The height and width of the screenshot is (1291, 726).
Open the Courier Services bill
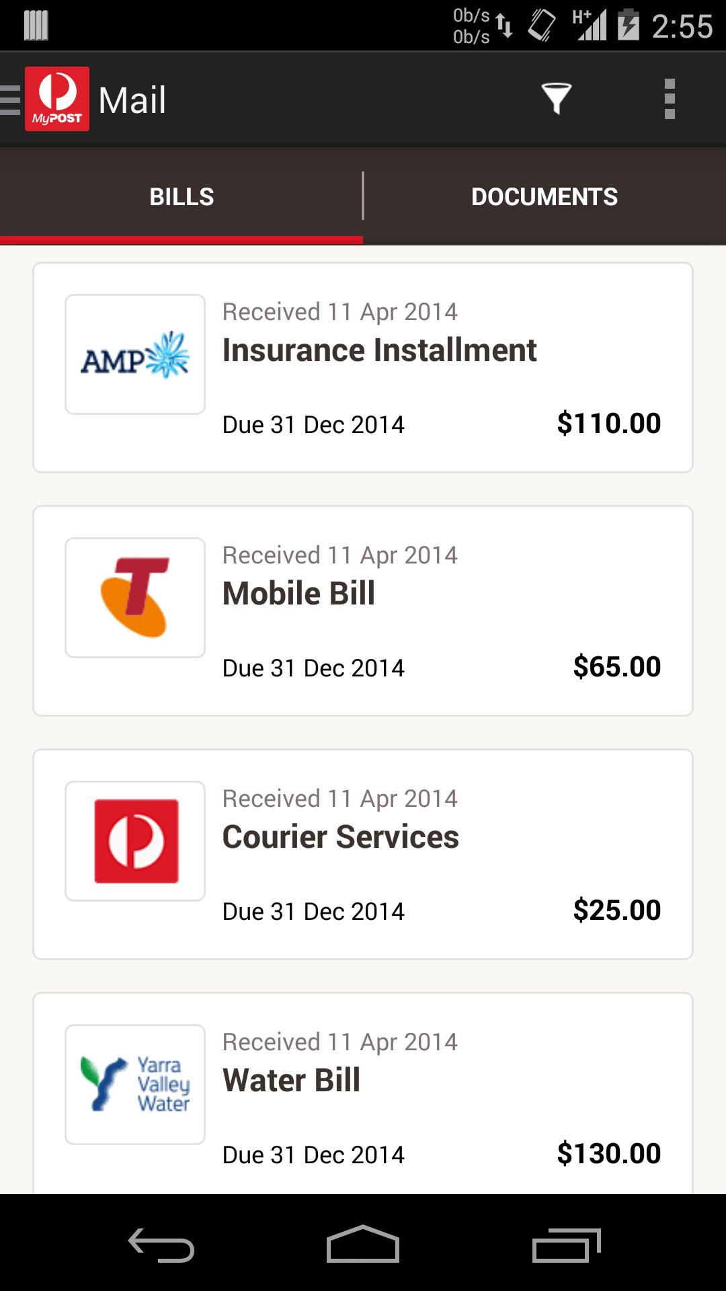click(340, 837)
